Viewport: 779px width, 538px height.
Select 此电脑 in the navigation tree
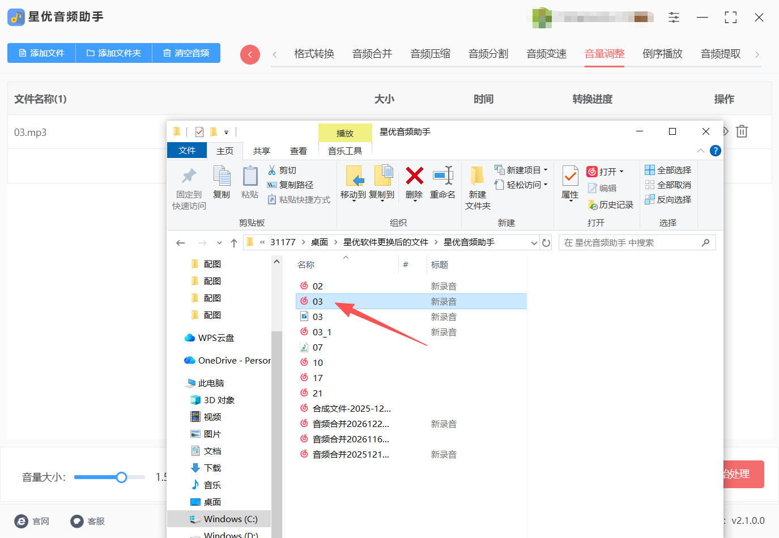pyautogui.click(x=205, y=383)
